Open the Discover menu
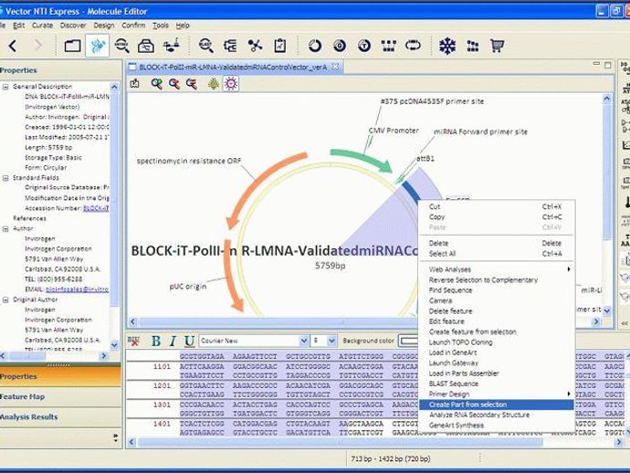This screenshot has width=630, height=473. point(73,26)
